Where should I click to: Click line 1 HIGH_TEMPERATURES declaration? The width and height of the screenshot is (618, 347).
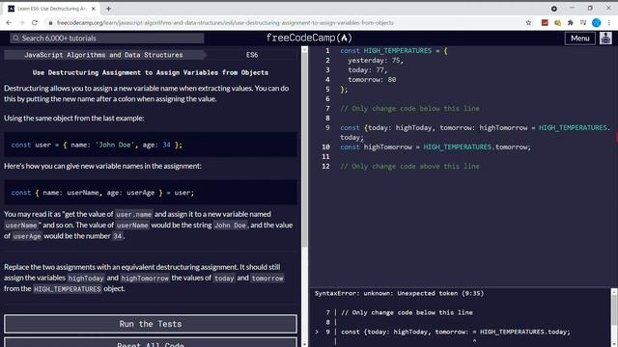(394, 51)
